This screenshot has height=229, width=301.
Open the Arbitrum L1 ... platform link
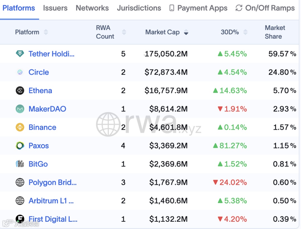pos(51,201)
